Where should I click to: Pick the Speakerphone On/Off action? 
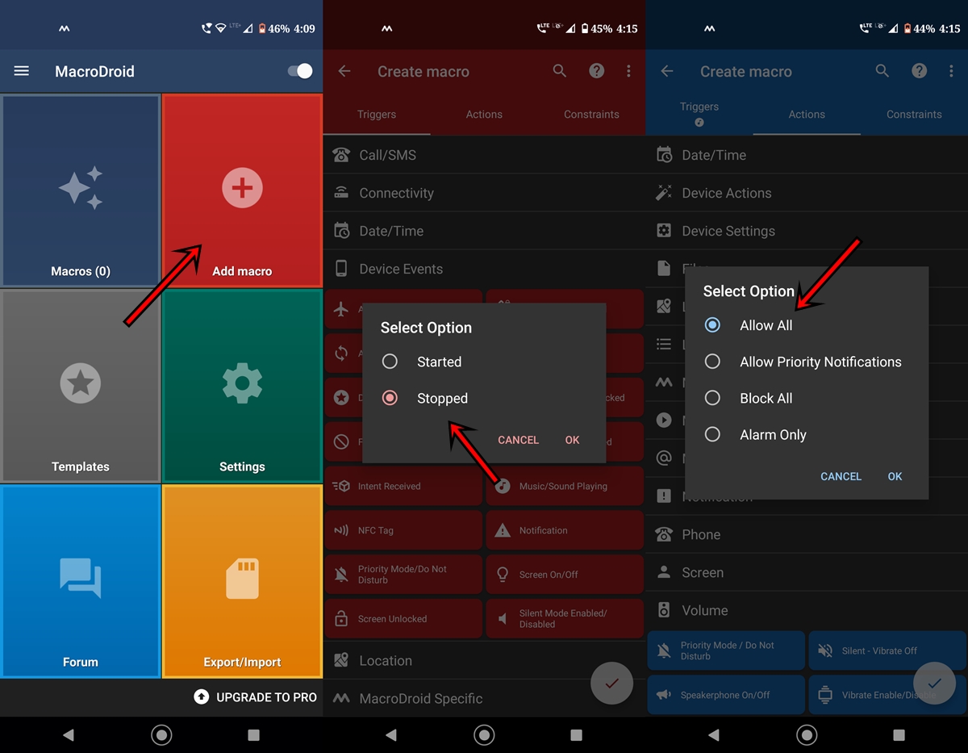(x=725, y=695)
